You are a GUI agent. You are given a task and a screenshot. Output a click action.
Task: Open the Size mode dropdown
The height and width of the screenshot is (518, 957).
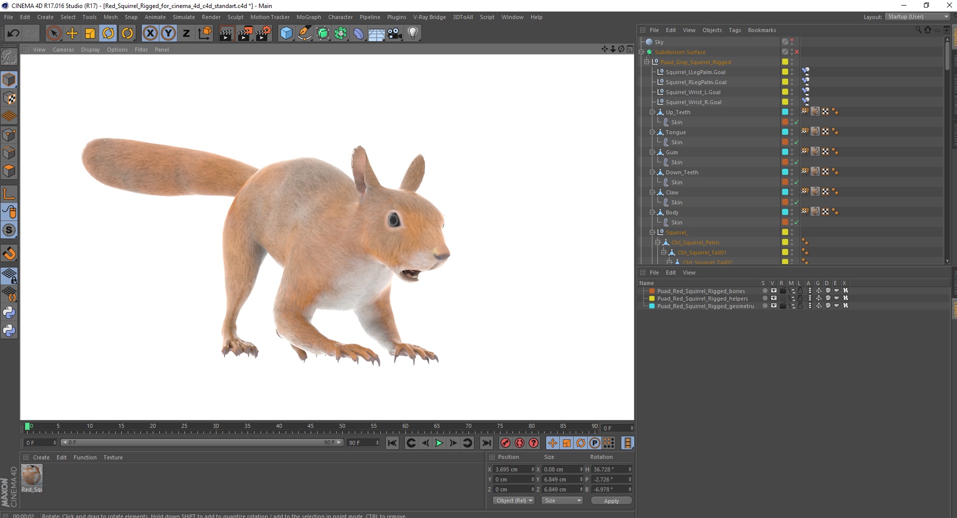click(563, 501)
